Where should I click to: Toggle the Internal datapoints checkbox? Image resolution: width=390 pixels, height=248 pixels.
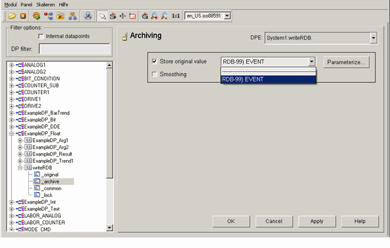tap(41, 36)
